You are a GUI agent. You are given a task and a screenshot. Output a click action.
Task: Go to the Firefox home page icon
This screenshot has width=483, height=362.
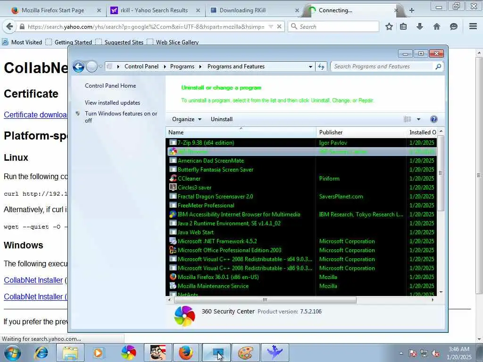click(436, 27)
